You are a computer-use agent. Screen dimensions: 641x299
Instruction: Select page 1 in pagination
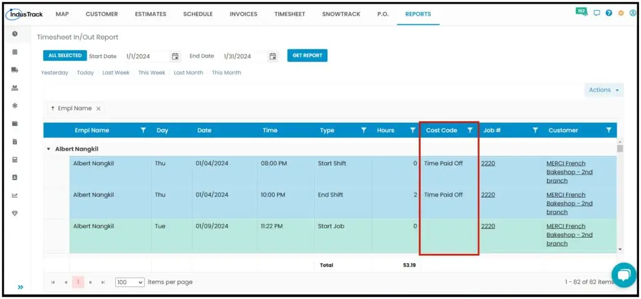(x=78, y=282)
